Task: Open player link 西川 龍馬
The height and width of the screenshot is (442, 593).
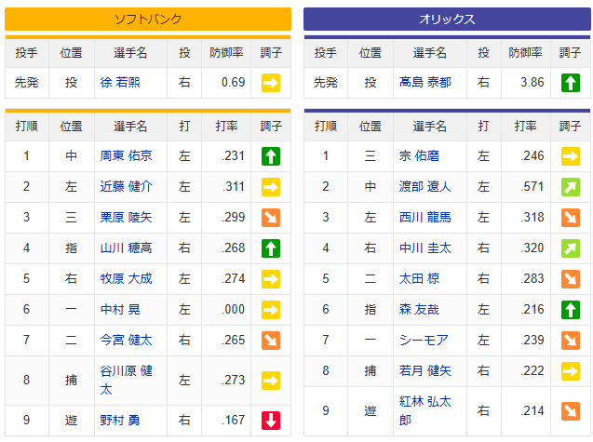Action: pyautogui.click(x=425, y=217)
